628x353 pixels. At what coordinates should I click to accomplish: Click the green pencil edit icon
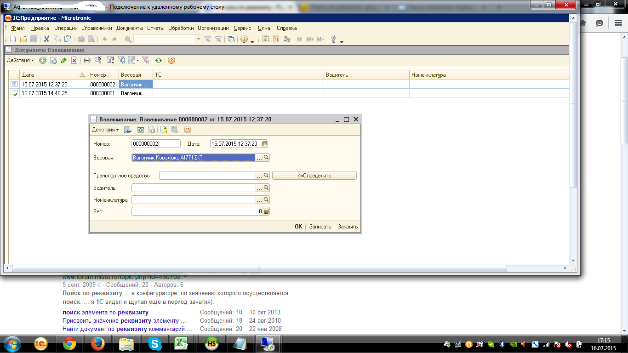click(x=63, y=60)
